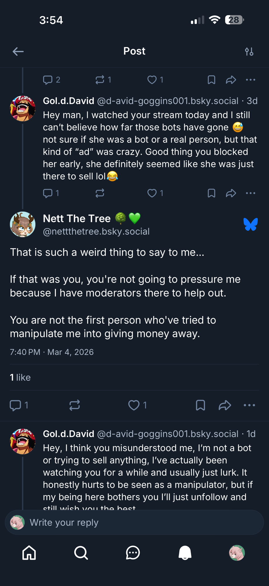Share Nett The Tree's main post
This screenshot has height=586, width=269.
click(x=225, y=405)
